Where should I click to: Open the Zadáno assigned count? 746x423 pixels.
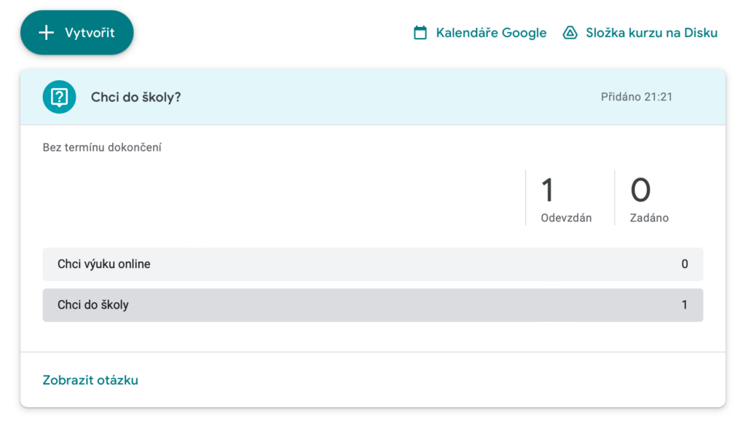coord(640,191)
